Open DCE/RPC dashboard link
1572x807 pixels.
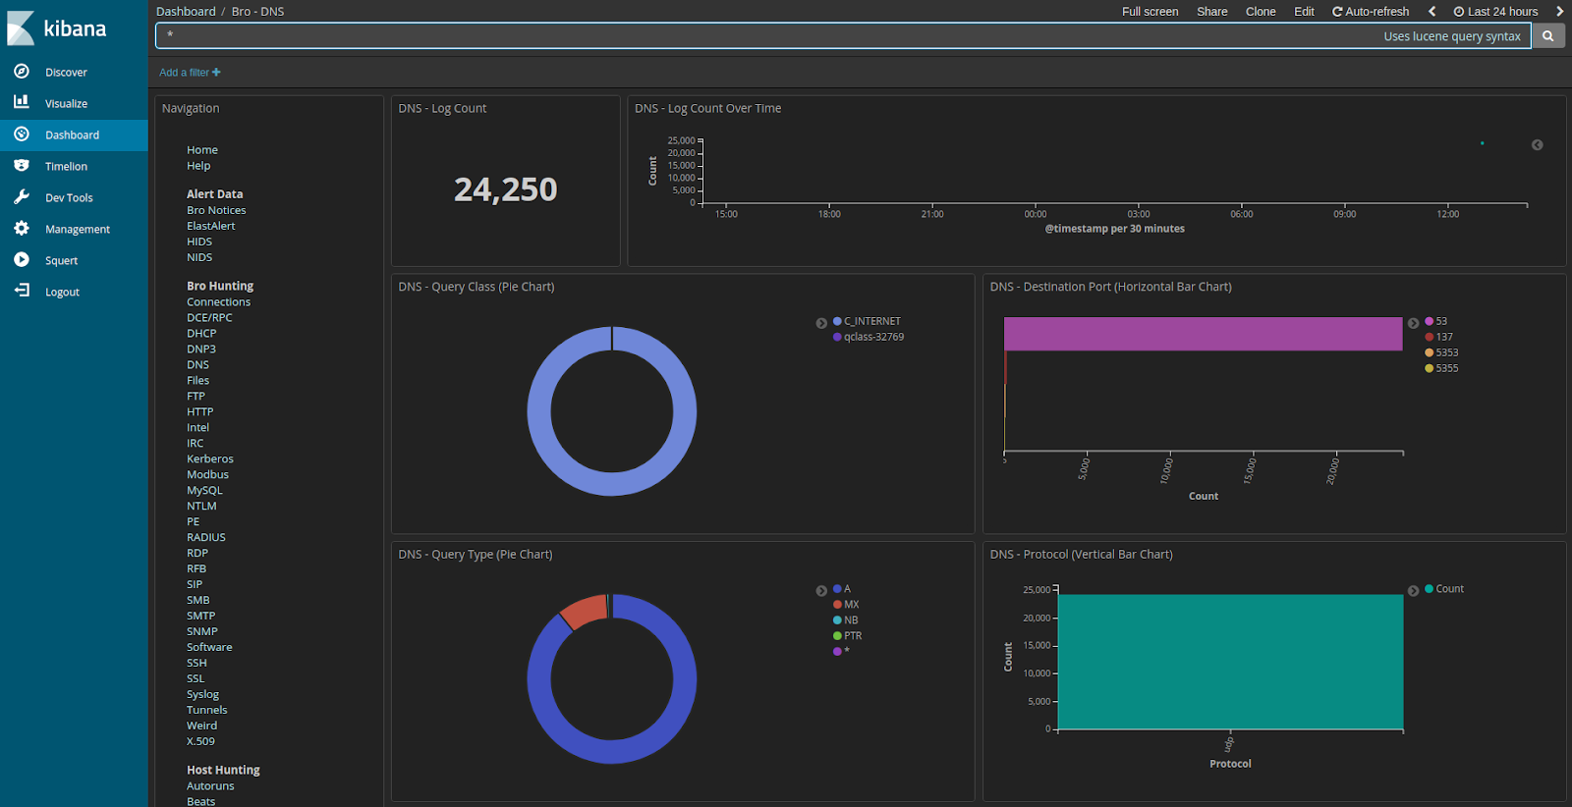coord(209,318)
